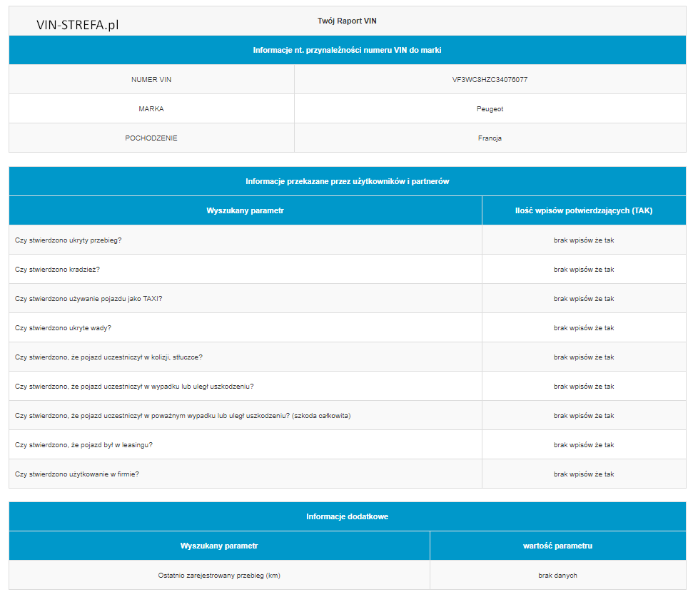Click the 'Twój Raport VIN' title
698x597 pixels.
click(347, 21)
